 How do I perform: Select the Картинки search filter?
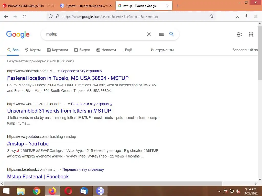(58, 50)
